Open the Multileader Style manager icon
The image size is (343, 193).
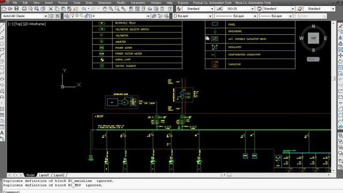point(300,9)
